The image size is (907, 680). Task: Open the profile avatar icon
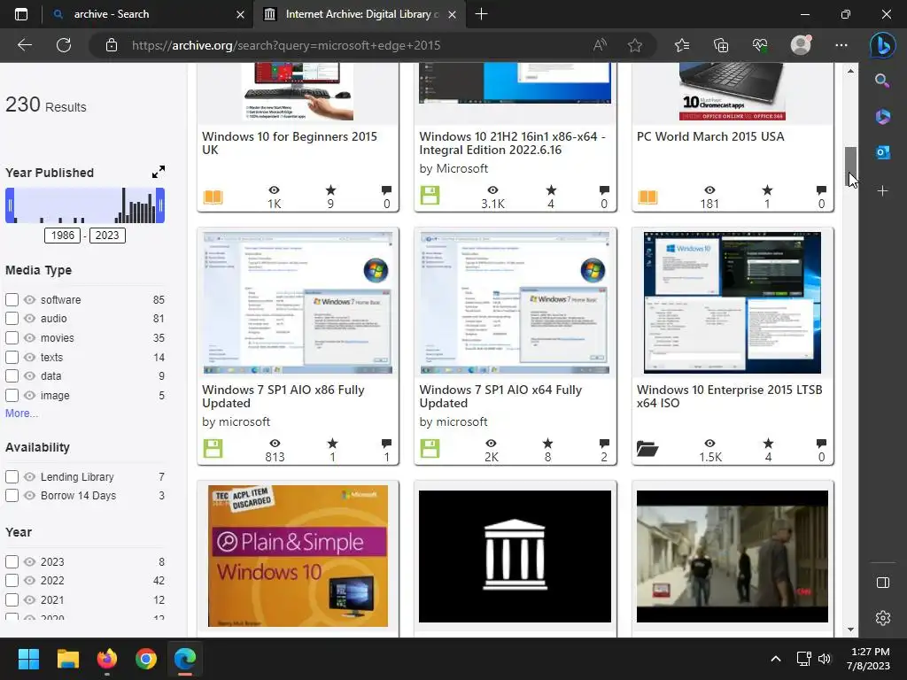click(801, 45)
